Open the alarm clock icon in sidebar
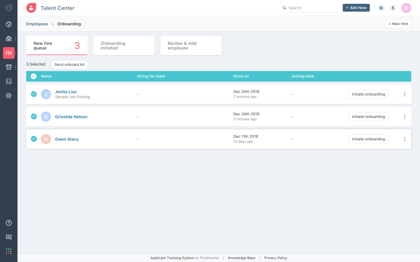The height and width of the screenshot is (262, 420). point(9,67)
